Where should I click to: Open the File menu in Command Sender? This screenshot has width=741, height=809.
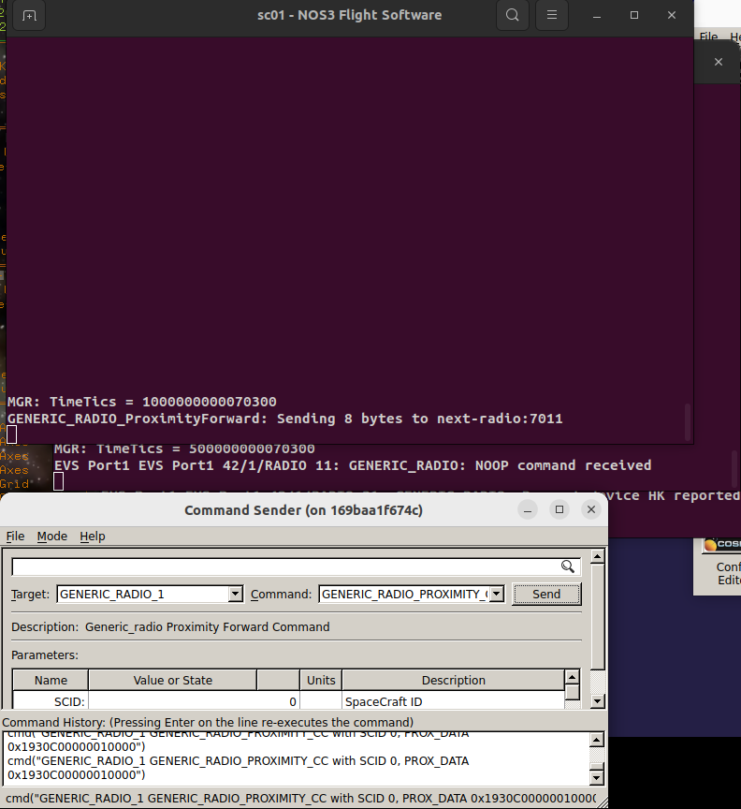pos(15,537)
